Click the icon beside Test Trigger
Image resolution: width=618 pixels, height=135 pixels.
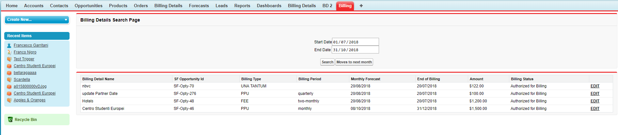[x=9, y=59]
